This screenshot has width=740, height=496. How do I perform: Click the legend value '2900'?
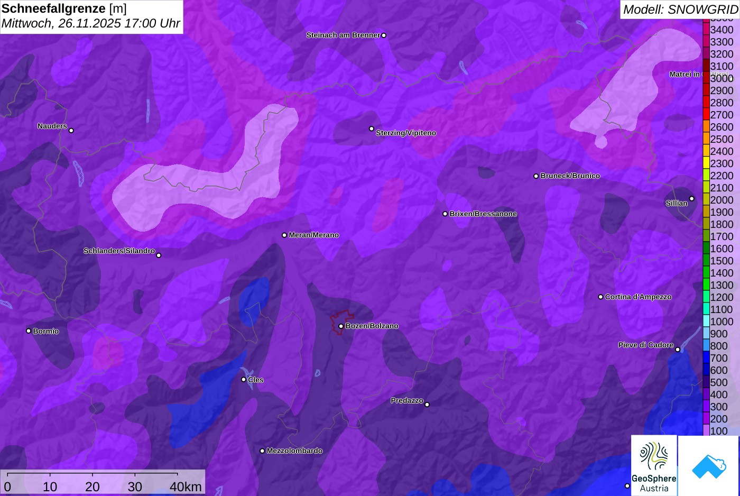click(x=722, y=90)
